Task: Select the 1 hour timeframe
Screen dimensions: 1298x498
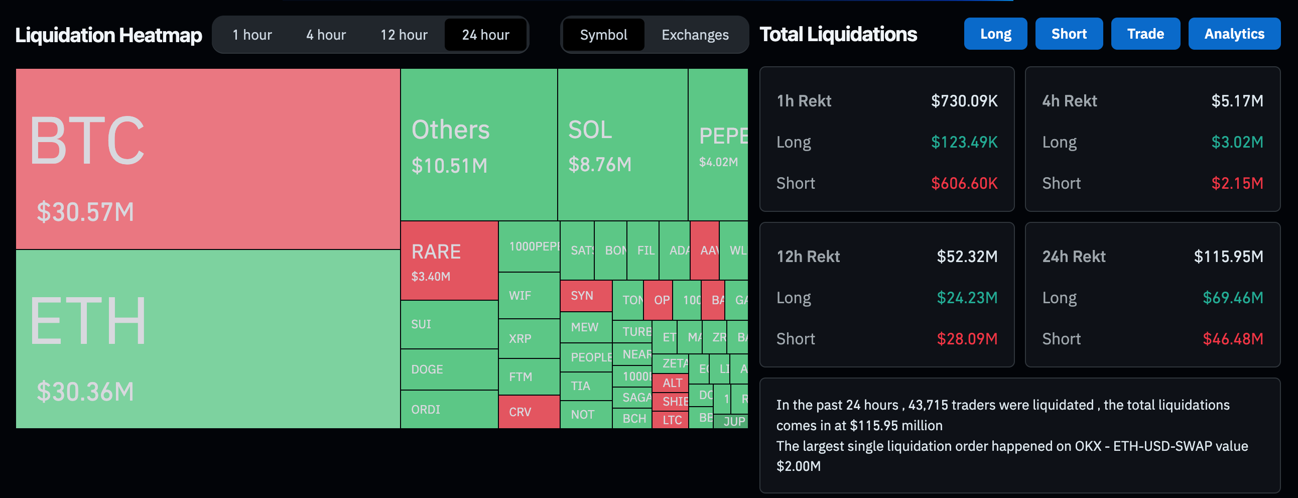Action: (252, 35)
